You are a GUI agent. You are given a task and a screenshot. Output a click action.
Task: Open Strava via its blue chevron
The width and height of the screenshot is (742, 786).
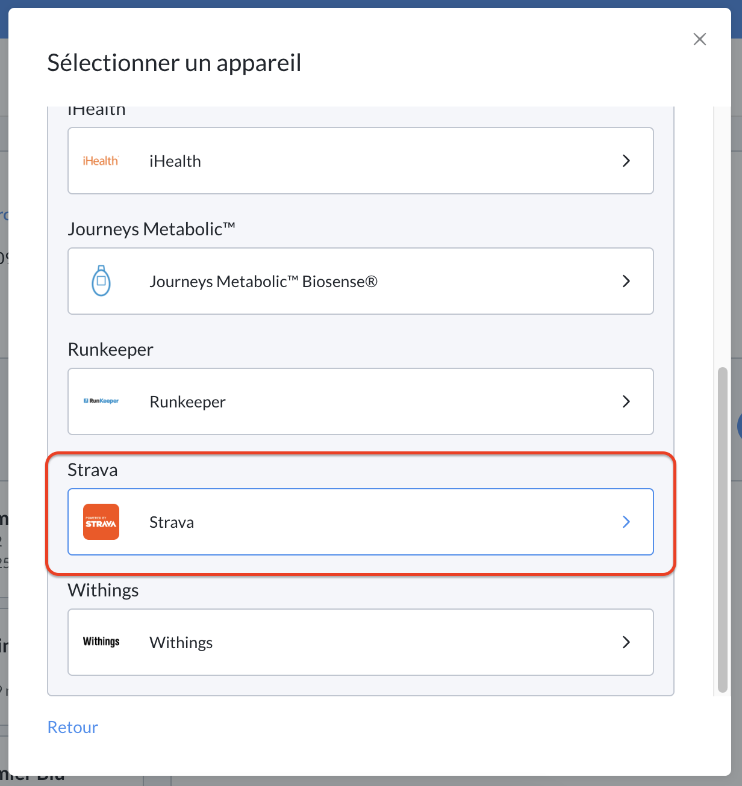pyautogui.click(x=626, y=522)
